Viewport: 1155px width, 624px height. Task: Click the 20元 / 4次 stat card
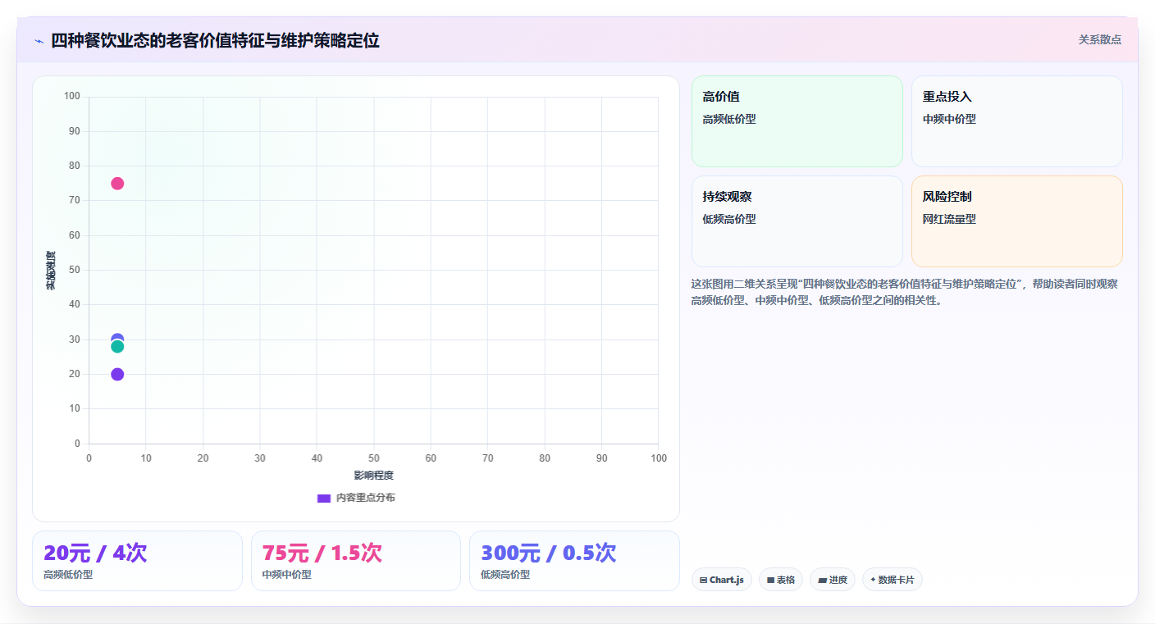tap(137, 561)
